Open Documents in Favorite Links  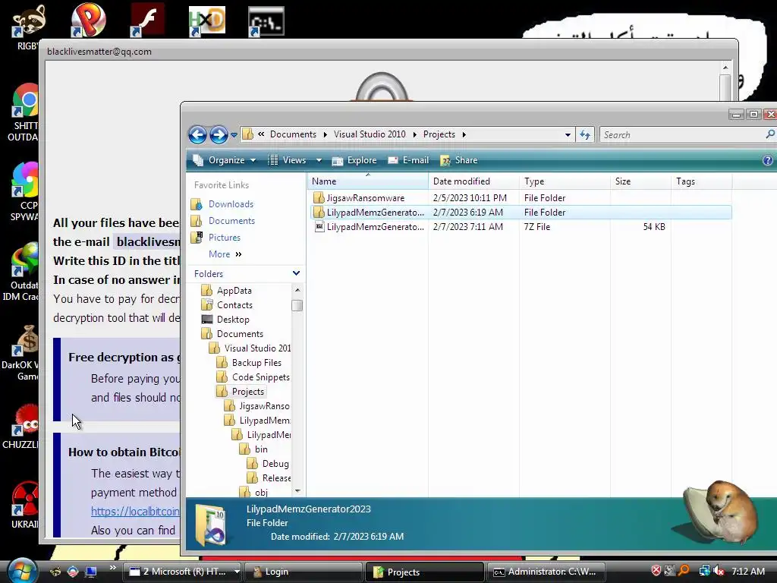click(x=231, y=221)
